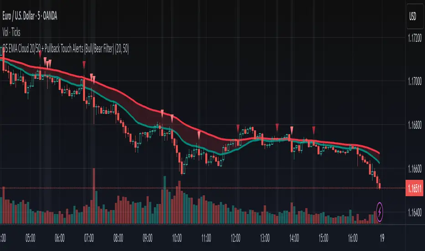Click the triangle marker inside the cloud before 11:00
Viewport: 425px width, 251px height.
point(199,134)
